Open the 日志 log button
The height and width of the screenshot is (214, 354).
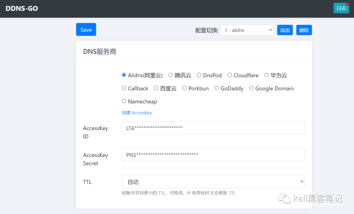point(341,8)
